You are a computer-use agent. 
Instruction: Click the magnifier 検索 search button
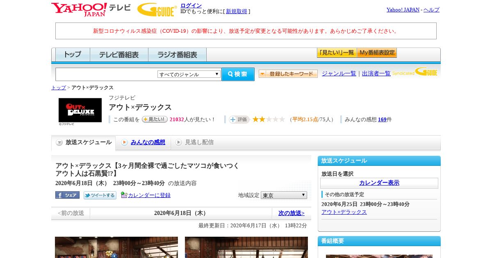[x=238, y=74]
